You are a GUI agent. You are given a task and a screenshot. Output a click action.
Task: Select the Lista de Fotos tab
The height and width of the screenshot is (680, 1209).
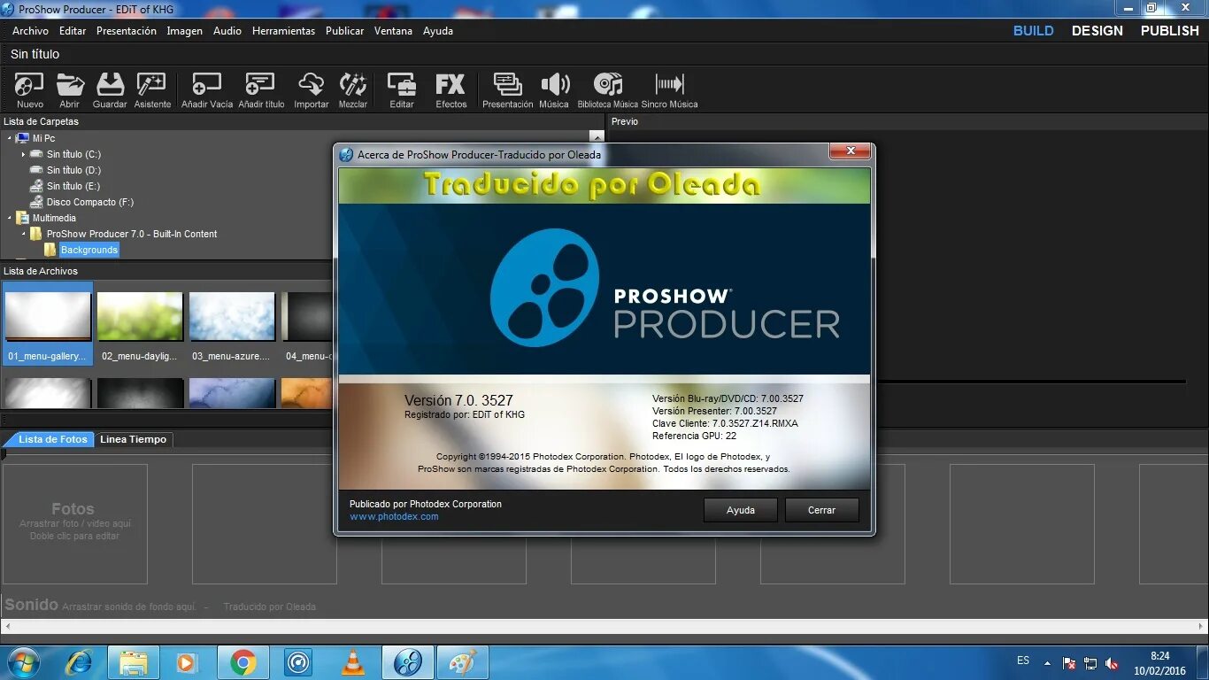(x=52, y=439)
